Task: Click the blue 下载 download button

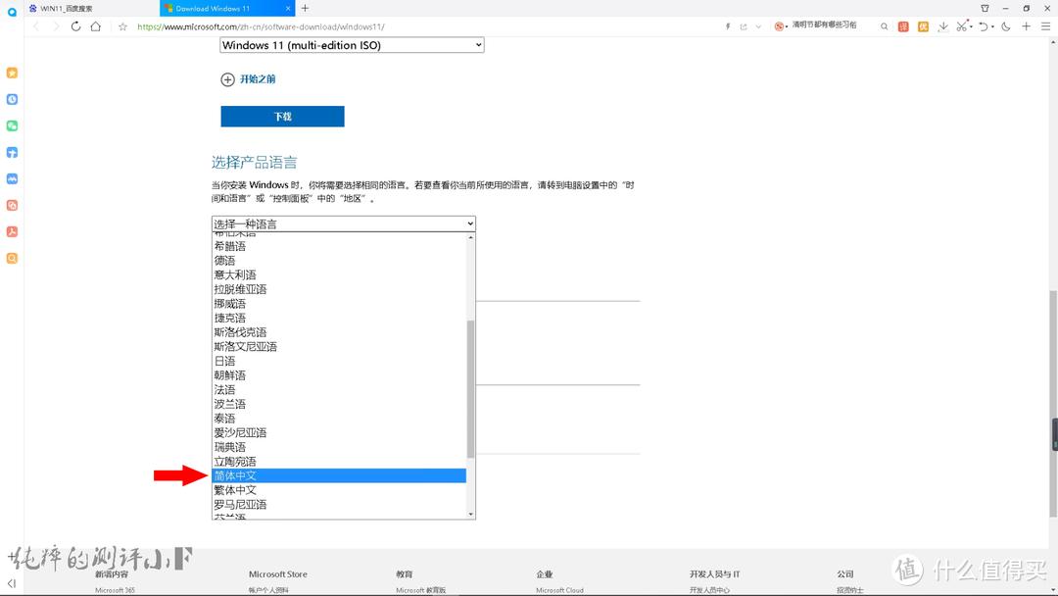Action: pos(281,116)
